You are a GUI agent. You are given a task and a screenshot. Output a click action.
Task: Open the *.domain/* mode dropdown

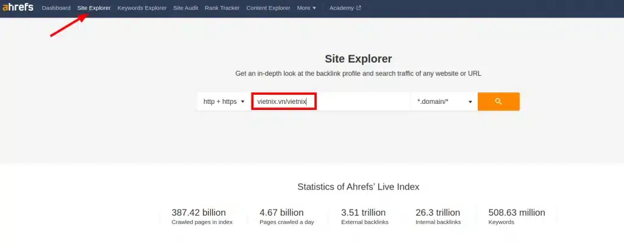[444, 101]
